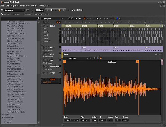
Task: Click the split view icon in sequencer toolbar
Action: (x=69, y=18)
